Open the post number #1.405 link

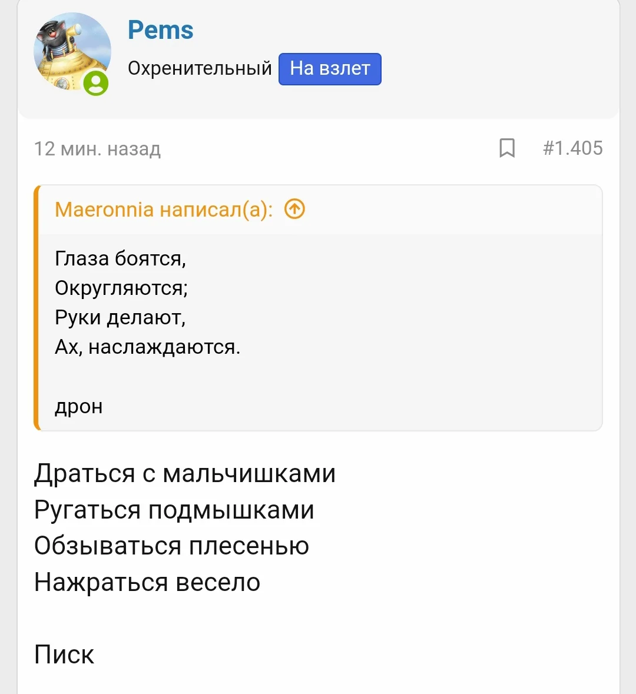pyautogui.click(x=572, y=148)
